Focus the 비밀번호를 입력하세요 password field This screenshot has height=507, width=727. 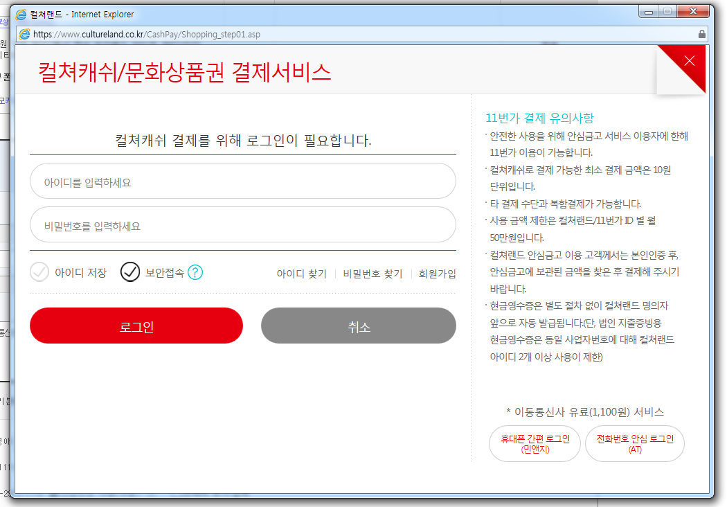(242, 224)
